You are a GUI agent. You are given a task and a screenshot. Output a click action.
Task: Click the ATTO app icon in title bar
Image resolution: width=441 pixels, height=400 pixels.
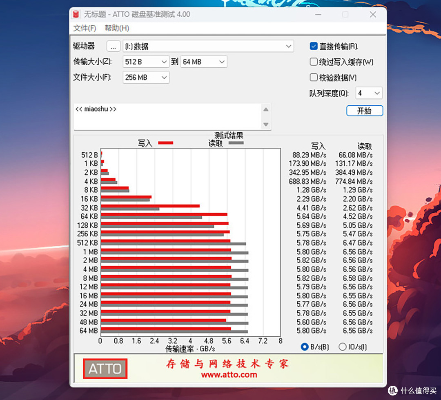76,14
